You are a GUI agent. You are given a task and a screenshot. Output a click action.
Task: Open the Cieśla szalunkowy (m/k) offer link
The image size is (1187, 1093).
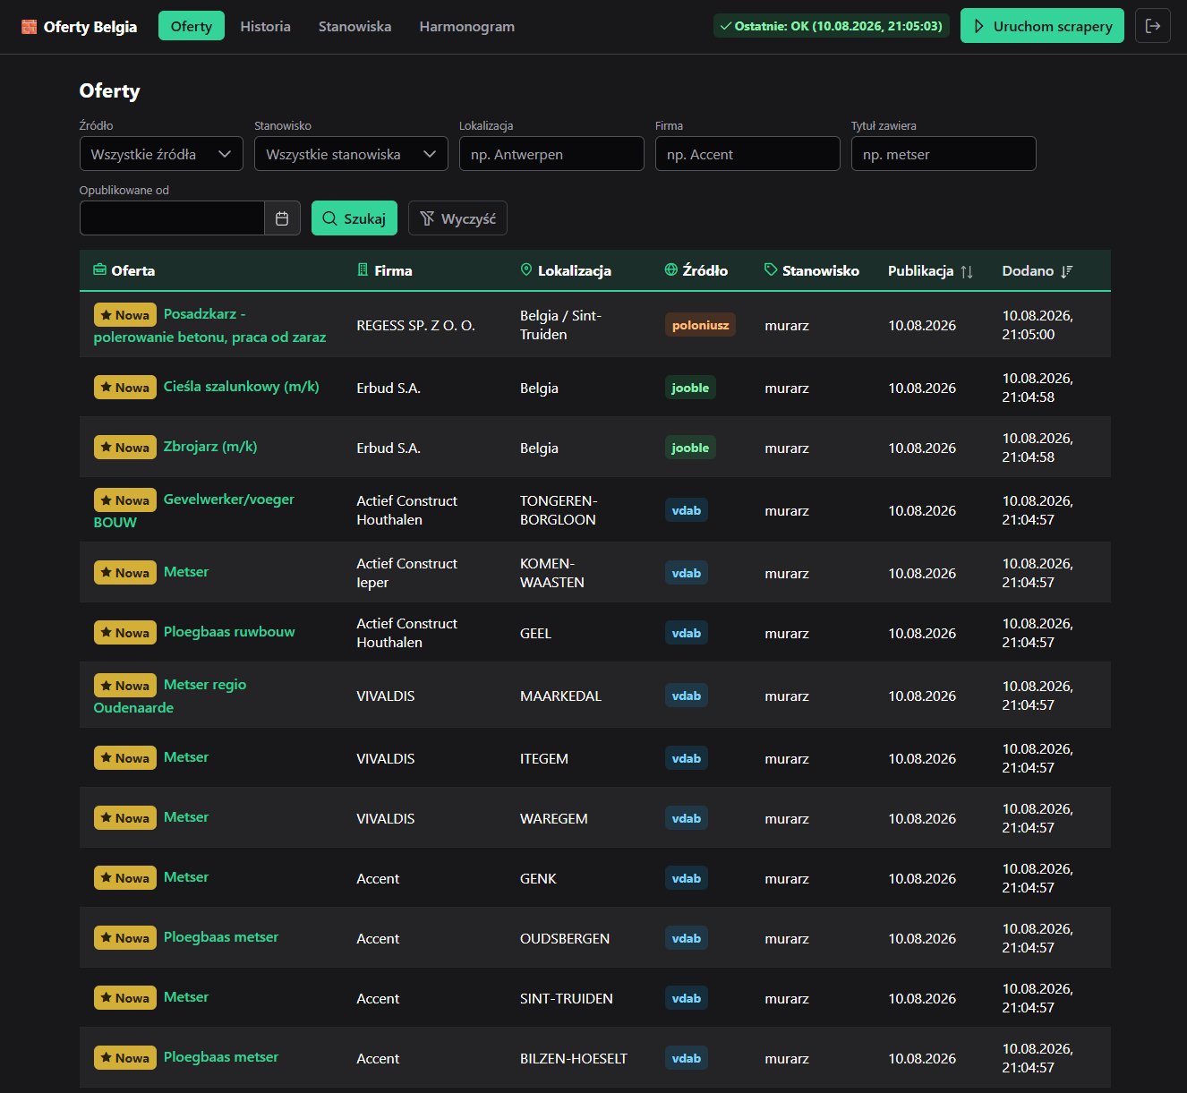click(x=242, y=387)
